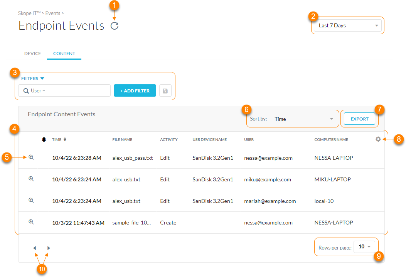Click the magnifier icon on miku@example.com's event row
This screenshot has width=406, height=278.
click(x=31, y=179)
